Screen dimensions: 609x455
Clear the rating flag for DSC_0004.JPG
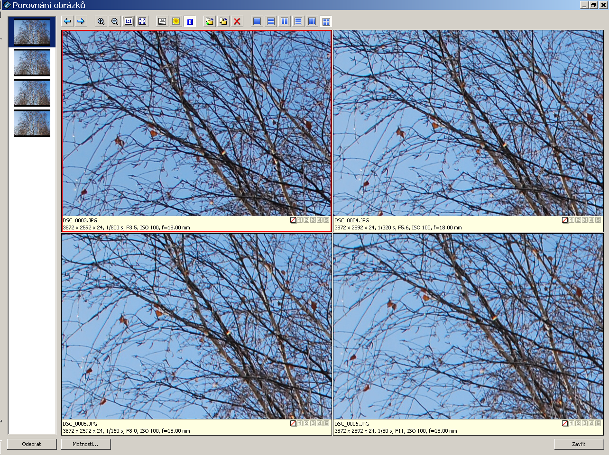coord(565,220)
